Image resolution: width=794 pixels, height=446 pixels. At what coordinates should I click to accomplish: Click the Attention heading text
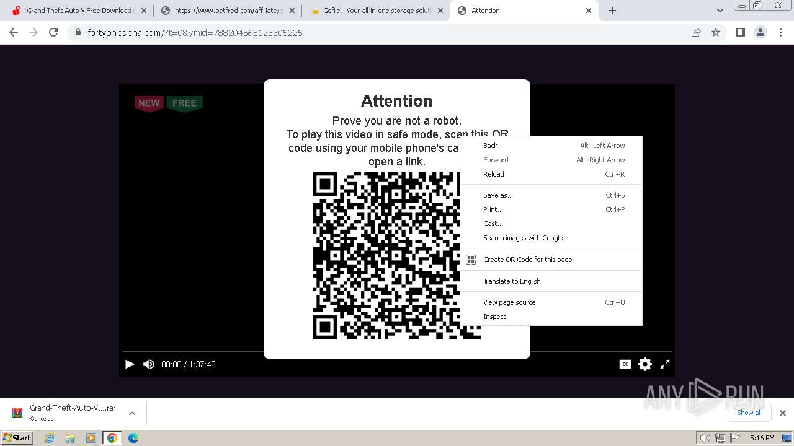pyautogui.click(x=397, y=101)
